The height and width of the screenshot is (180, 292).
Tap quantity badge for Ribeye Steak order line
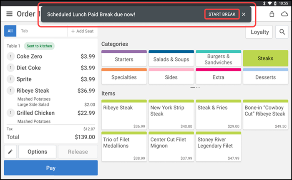tap(10, 91)
